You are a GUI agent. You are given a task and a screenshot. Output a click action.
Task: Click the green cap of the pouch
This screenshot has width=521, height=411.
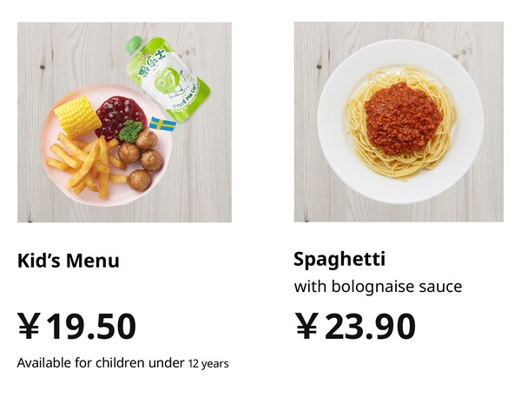pyautogui.click(x=134, y=44)
